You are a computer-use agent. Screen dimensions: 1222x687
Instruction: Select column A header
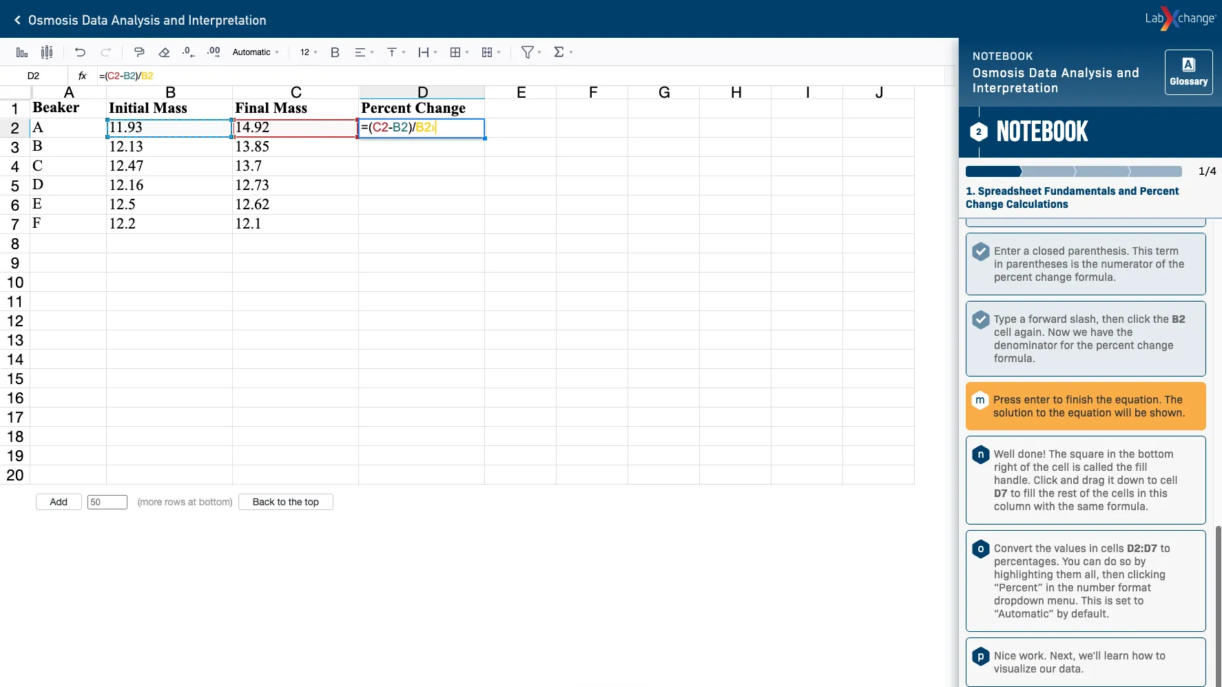pyautogui.click(x=68, y=92)
